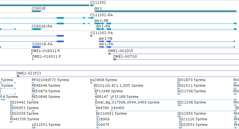Click the feature labeled 484786
This screenshot has width=239, height=129.
[97, 111]
